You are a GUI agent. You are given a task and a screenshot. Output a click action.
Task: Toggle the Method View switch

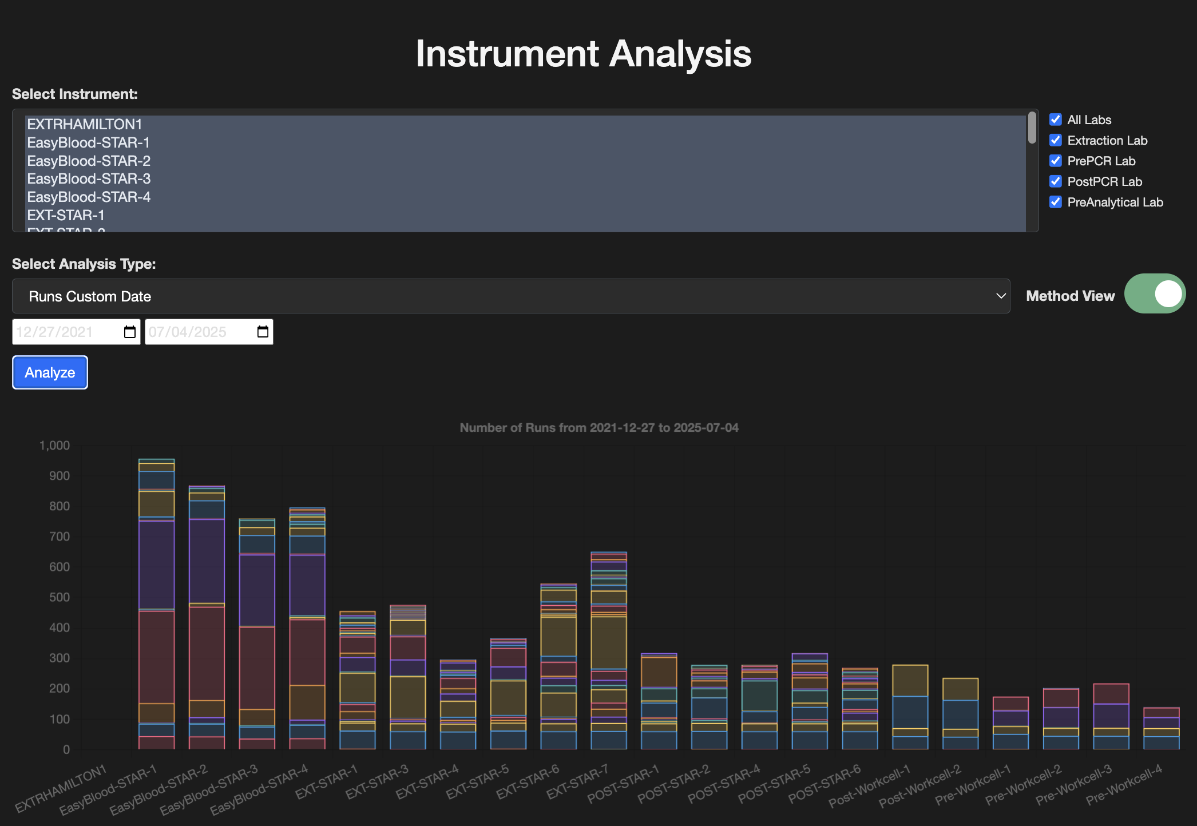pyautogui.click(x=1154, y=293)
